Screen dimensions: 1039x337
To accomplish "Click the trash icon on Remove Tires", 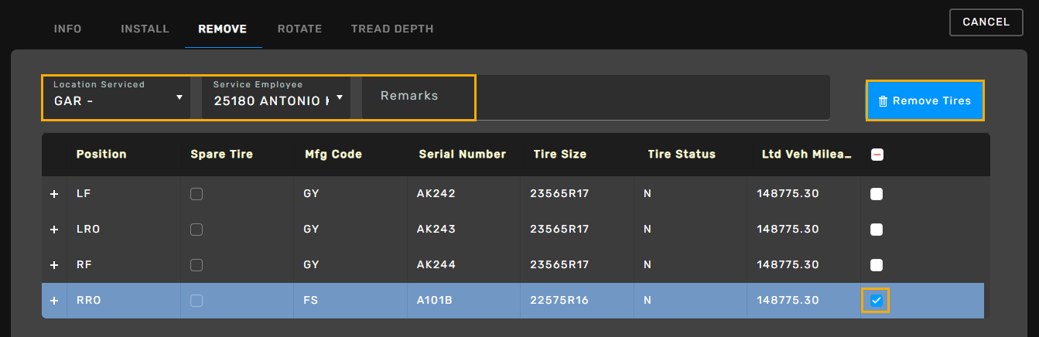I will click(883, 101).
